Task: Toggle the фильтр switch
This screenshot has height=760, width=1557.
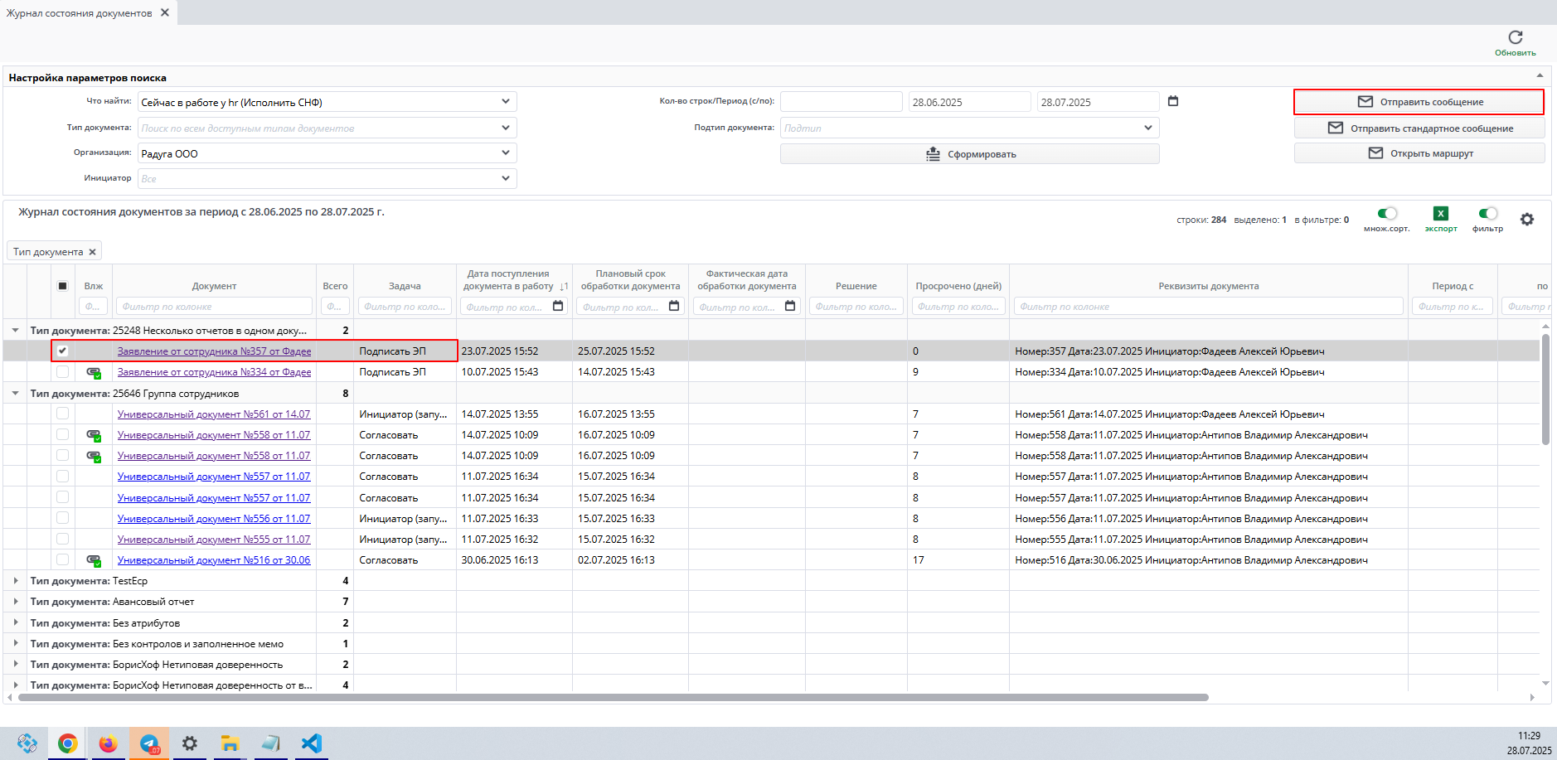Action: [x=1488, y=214]
